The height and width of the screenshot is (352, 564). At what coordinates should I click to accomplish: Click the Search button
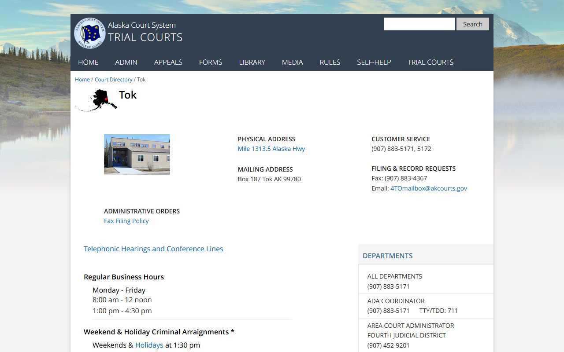[473, 24]
